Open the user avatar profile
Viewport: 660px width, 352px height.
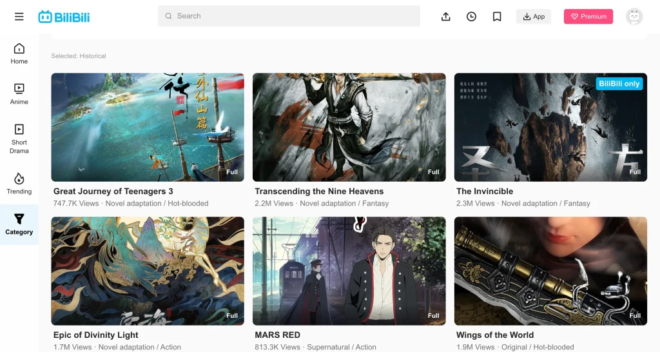[x=634, y=16]
